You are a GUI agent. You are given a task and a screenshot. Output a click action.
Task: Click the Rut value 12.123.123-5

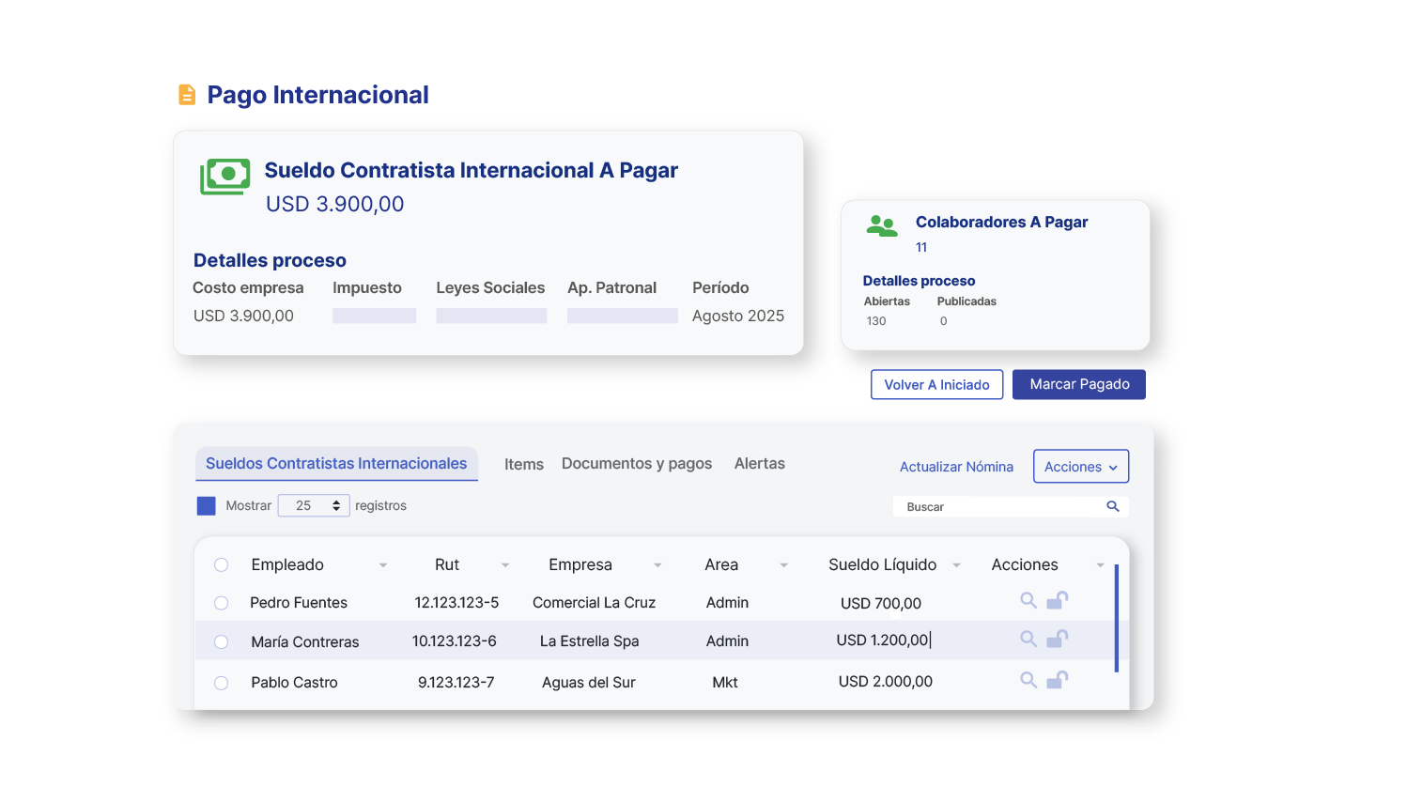point(456,603)
